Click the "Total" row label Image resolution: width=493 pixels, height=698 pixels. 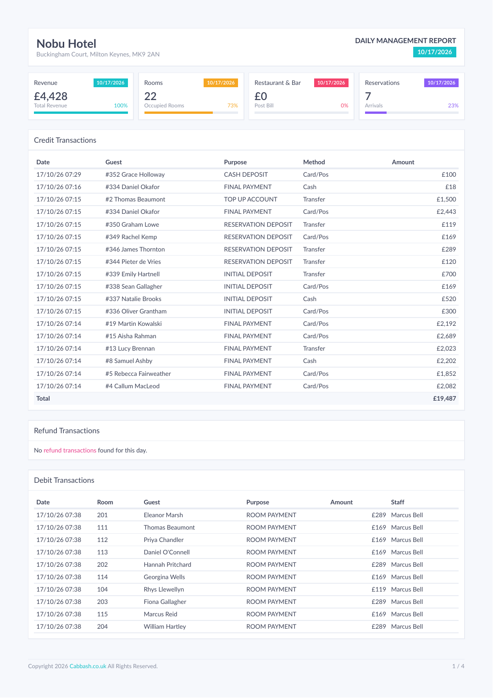tap(43, 399)
